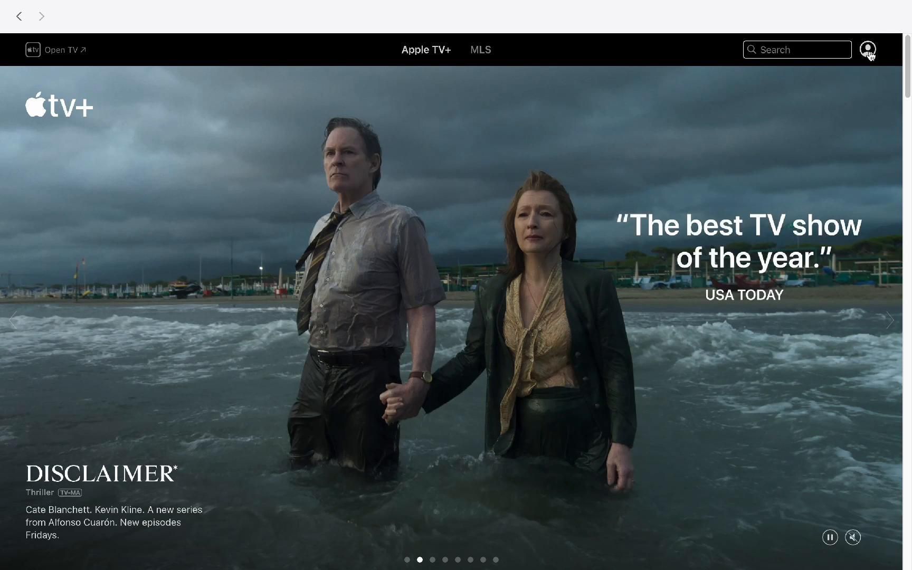Select the first carousel page dot

click(x=407, y=559)
